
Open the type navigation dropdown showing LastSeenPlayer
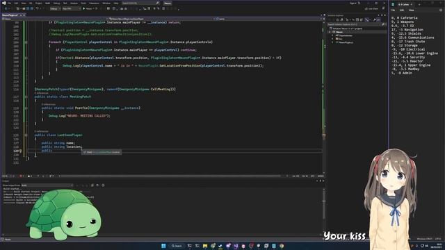(161, 19)
